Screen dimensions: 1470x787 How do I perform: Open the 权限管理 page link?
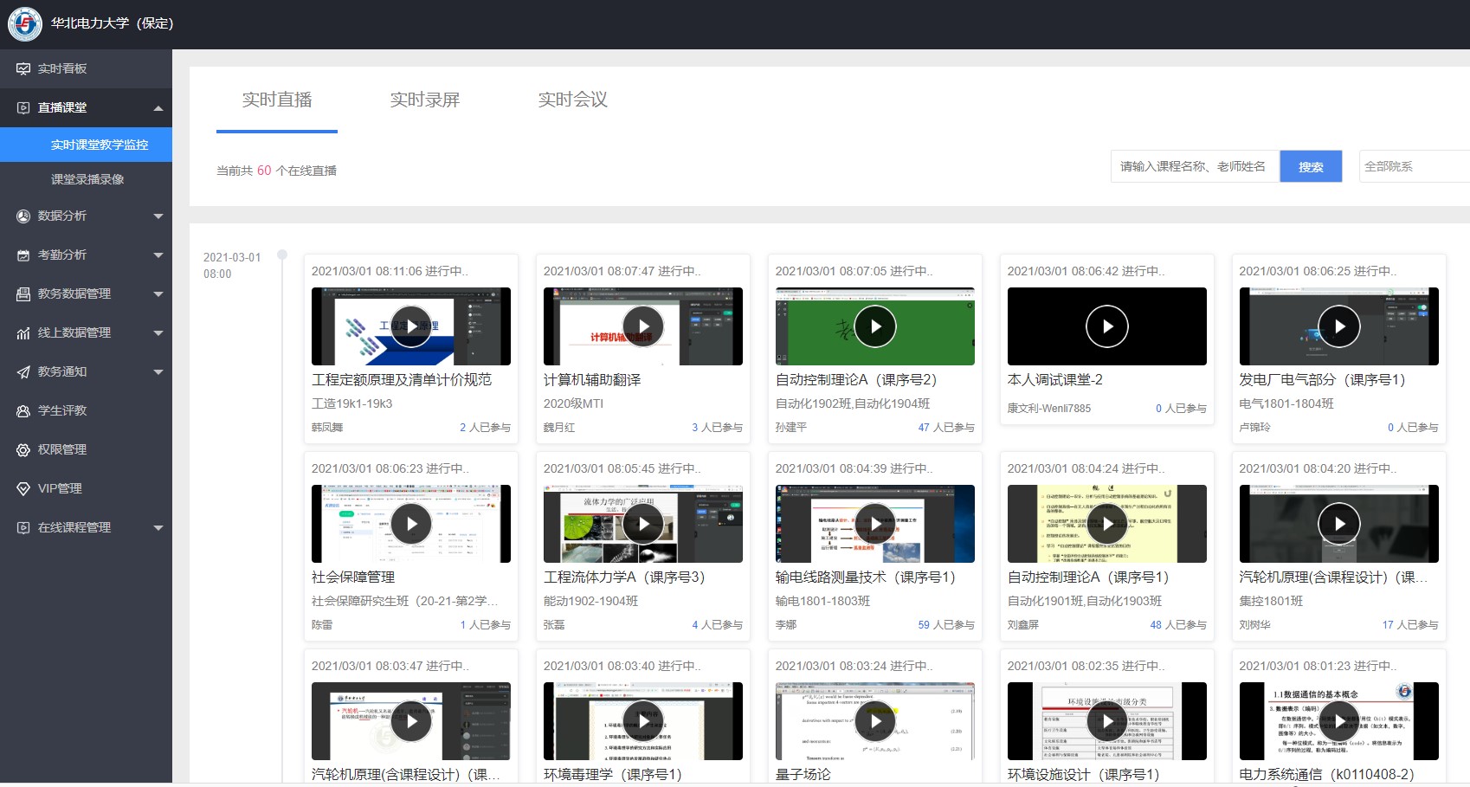(x=62, y=450)
